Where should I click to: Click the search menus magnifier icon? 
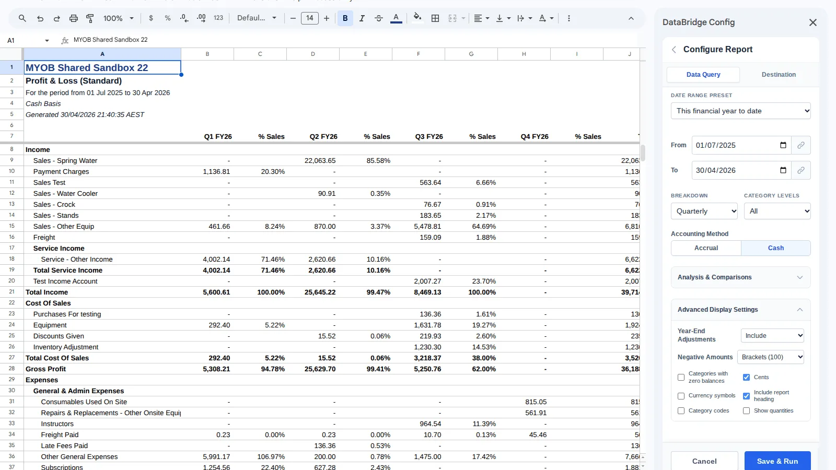[x=22, y=18]
